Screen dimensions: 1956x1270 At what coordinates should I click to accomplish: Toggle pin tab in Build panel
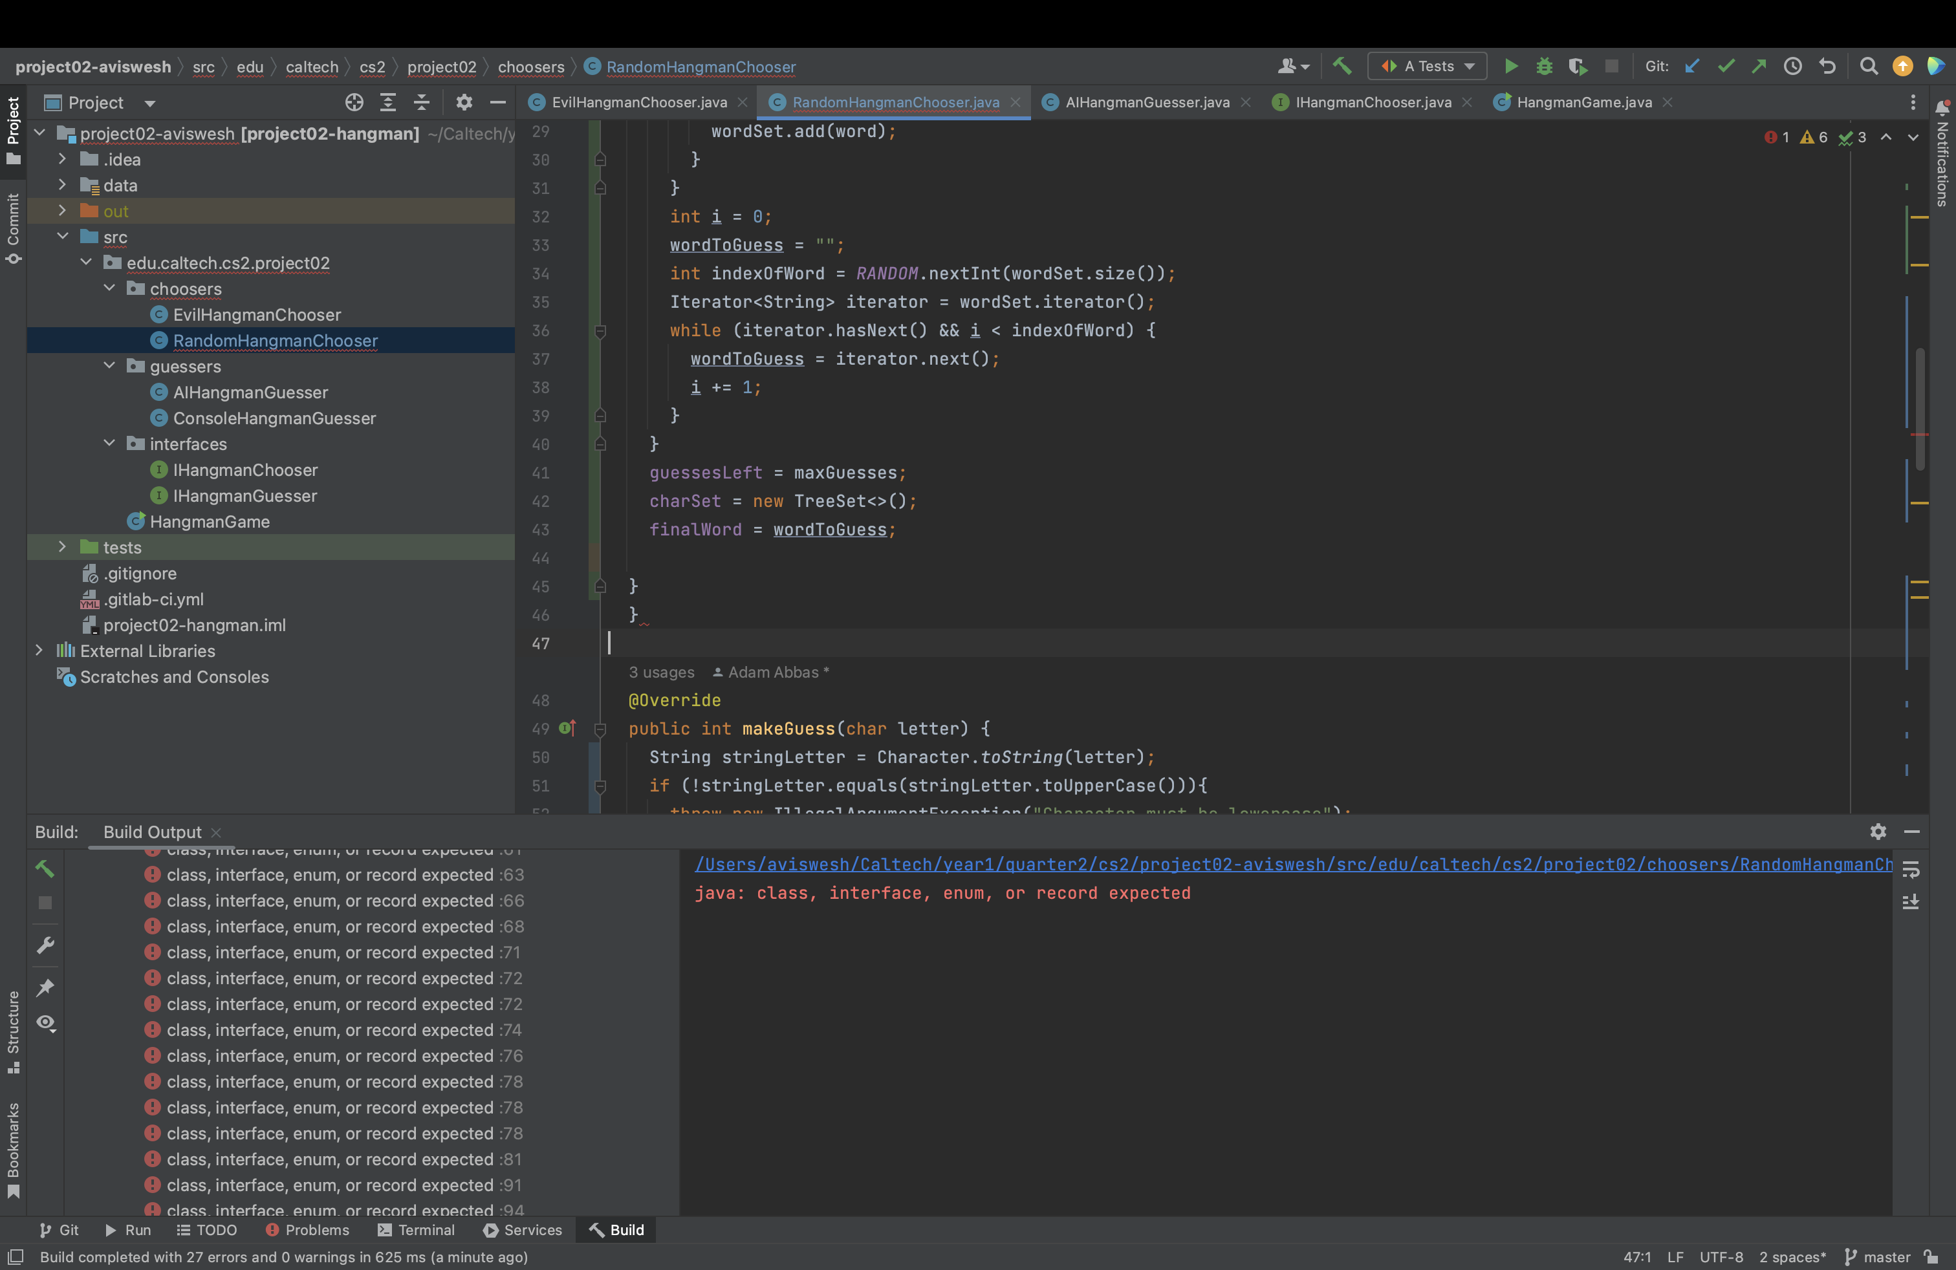pos(45,987)
